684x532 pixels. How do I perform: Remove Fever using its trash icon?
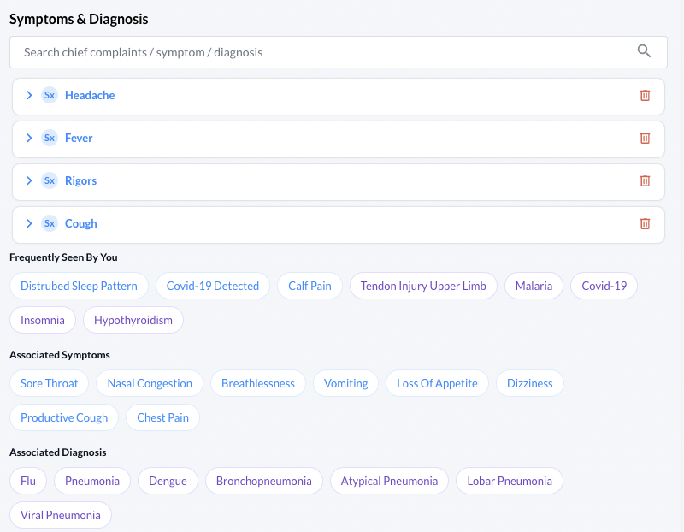[x=645, y=138]
